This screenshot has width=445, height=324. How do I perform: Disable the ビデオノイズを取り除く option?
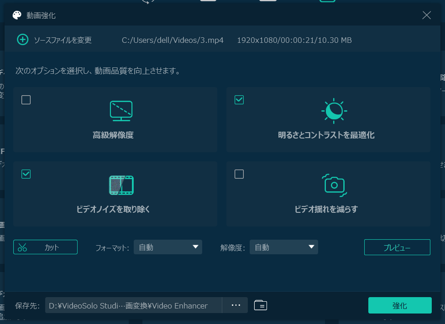click(26, 174)
